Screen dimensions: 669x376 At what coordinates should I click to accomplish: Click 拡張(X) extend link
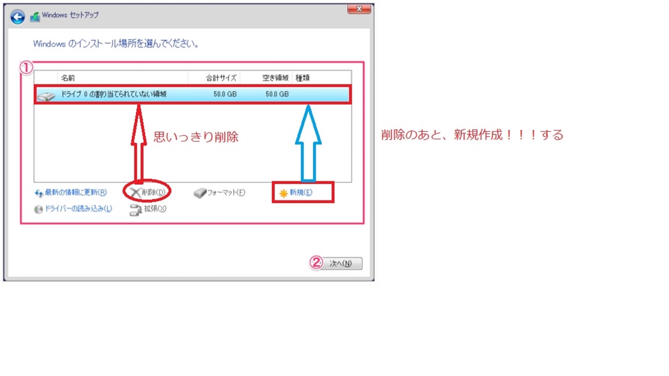[x=155, y=208]
